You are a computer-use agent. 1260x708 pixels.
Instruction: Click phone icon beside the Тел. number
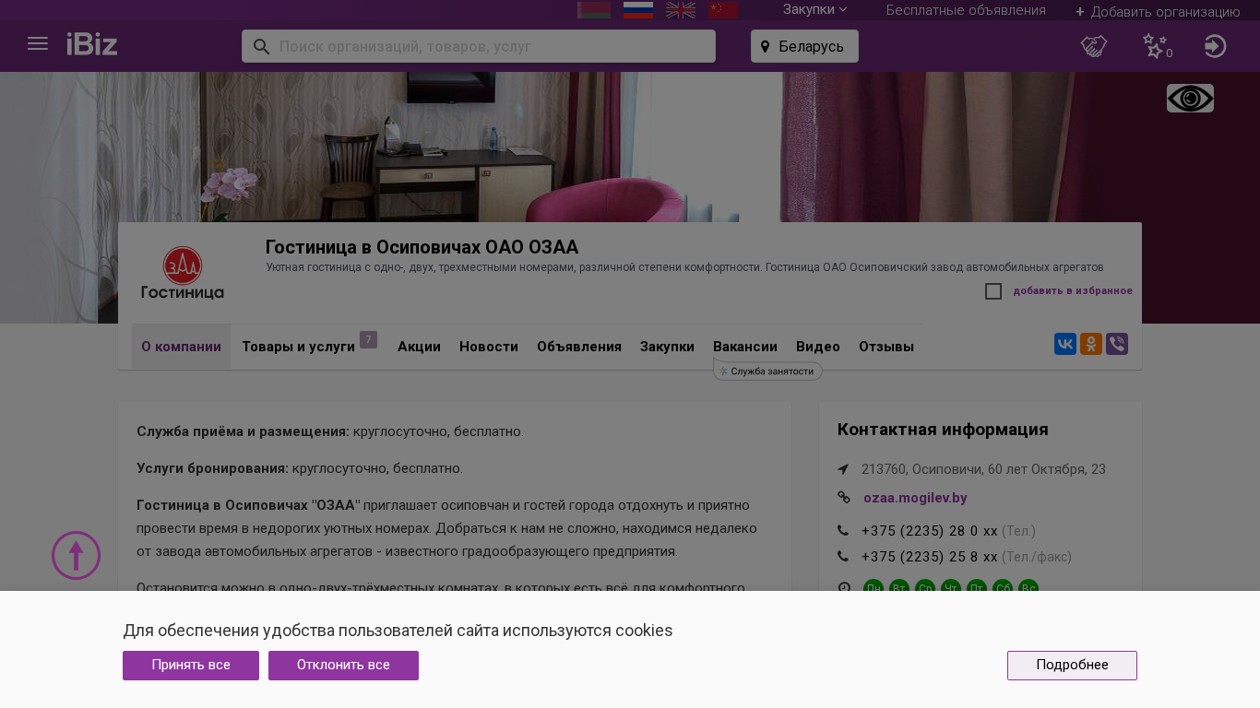[x=843, y=530]
